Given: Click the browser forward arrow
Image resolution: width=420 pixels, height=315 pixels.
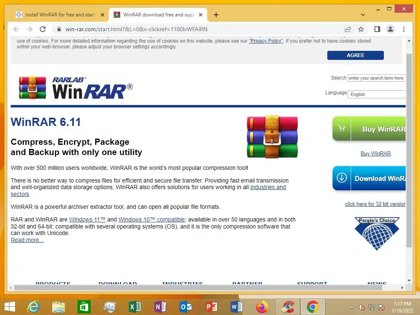Looking at the screenshot, I should point(30,29).
